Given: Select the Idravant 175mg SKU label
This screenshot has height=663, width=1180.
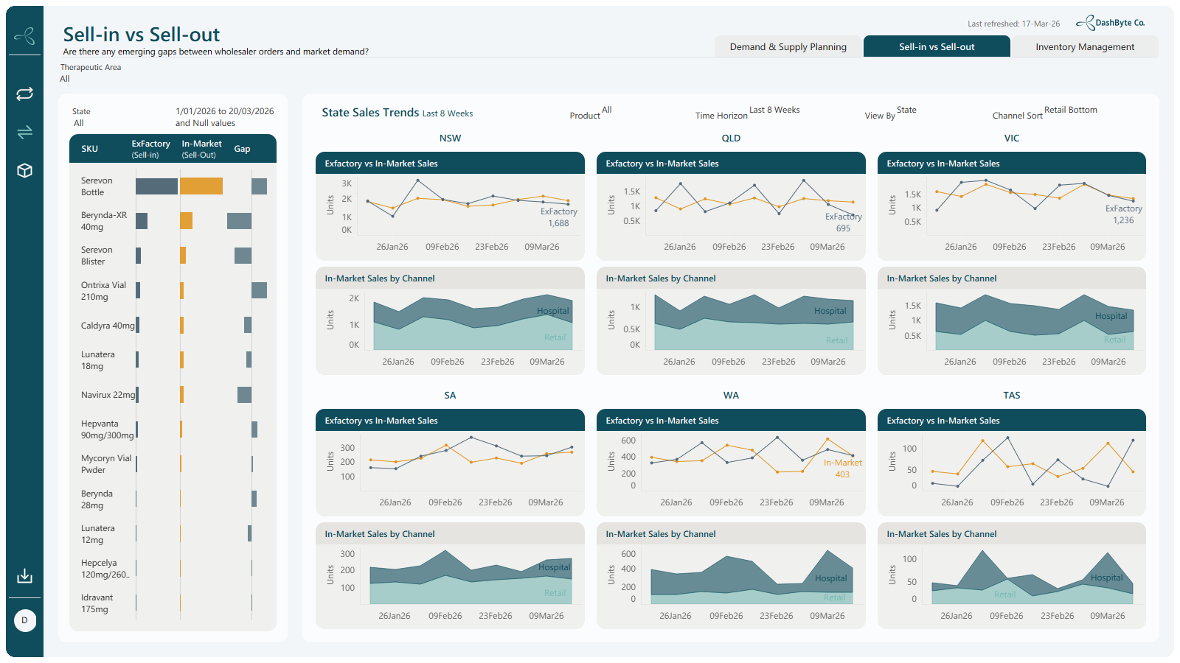Looking at the screenshot, I should click(x=97, y=603).
